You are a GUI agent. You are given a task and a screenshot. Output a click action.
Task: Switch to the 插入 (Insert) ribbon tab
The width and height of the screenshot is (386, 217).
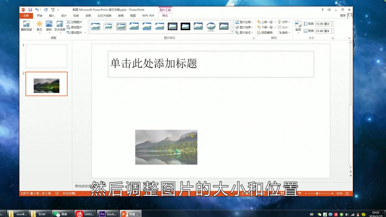point(52,15)
